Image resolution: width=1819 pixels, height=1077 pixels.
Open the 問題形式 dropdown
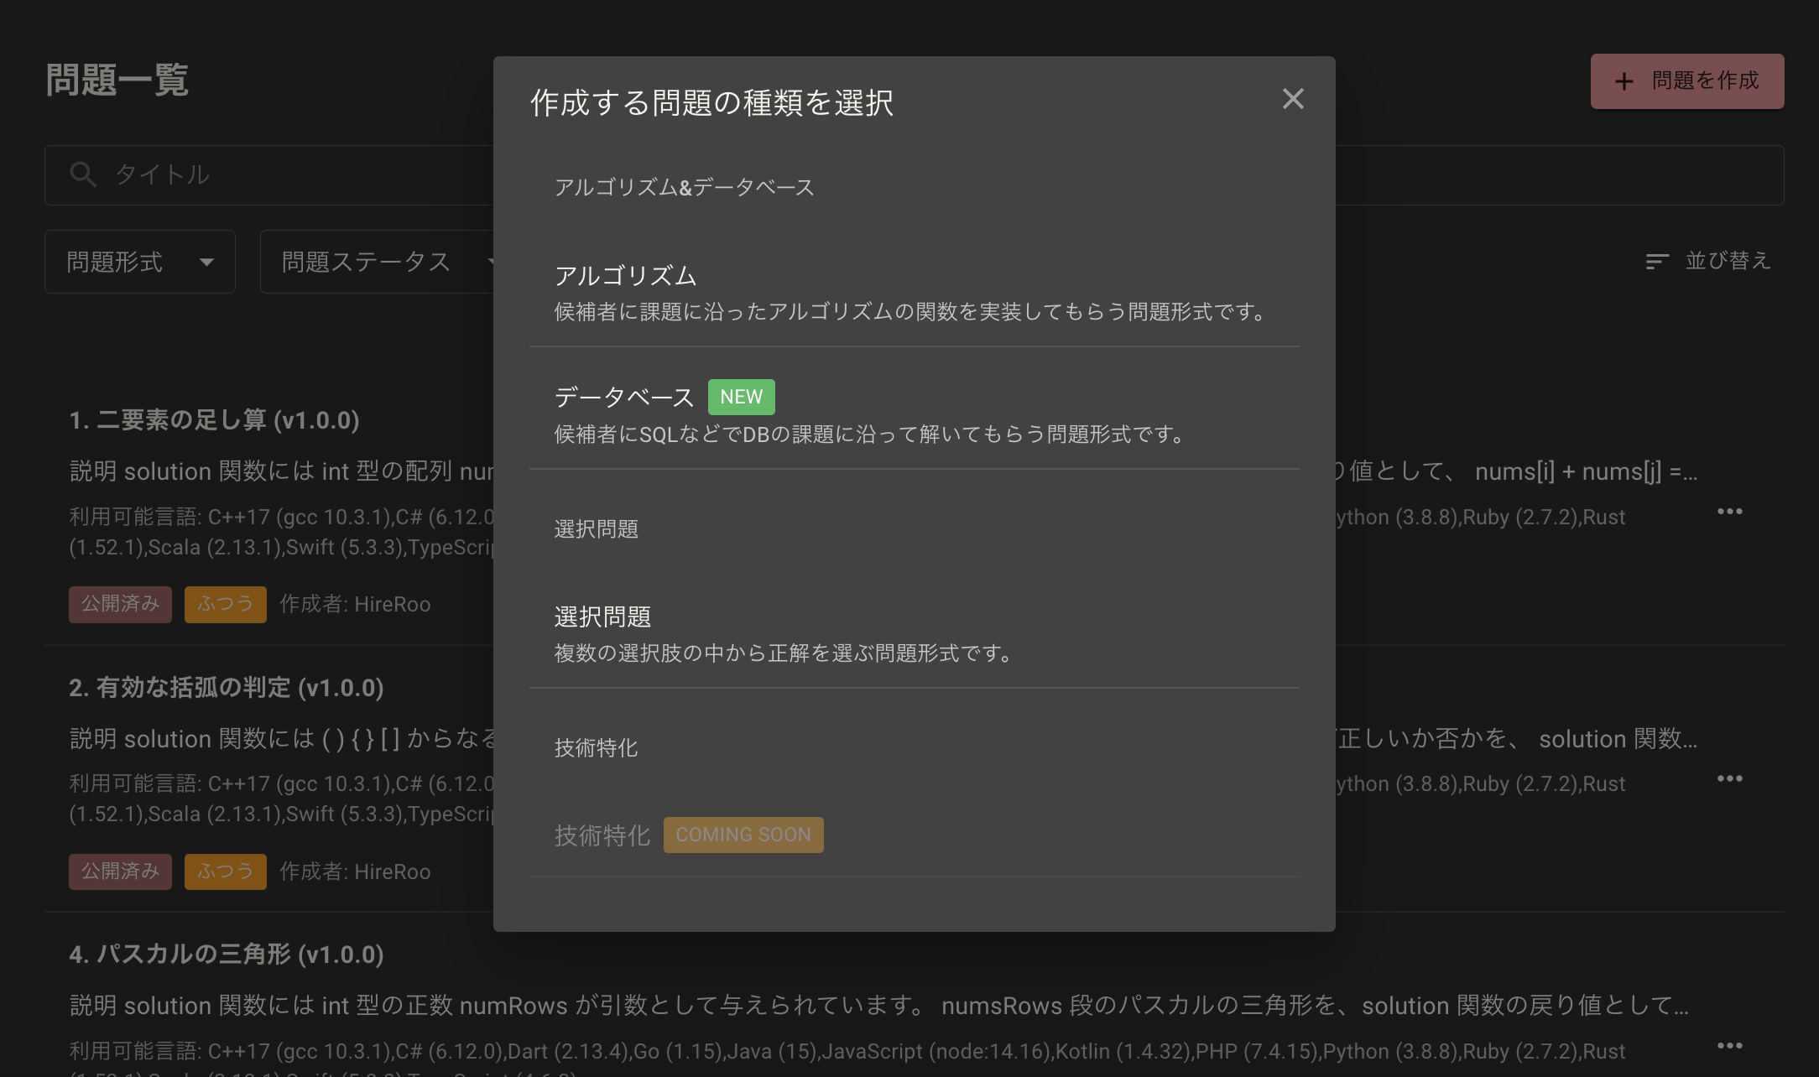[x=139, y=262]
